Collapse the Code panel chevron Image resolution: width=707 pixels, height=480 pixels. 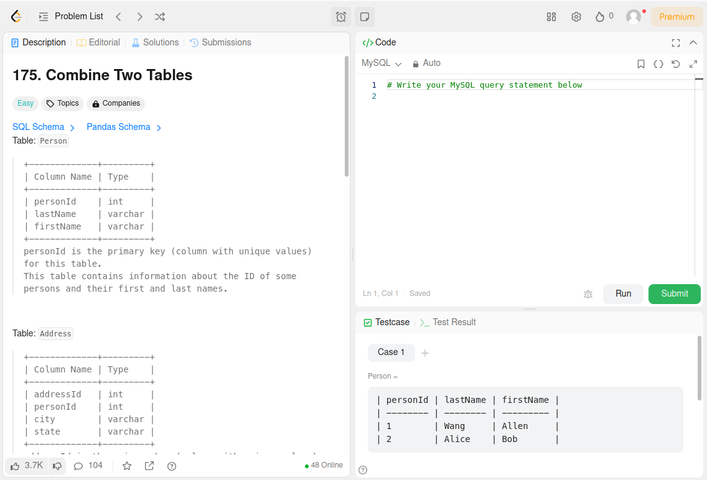(x=693, y=43)
